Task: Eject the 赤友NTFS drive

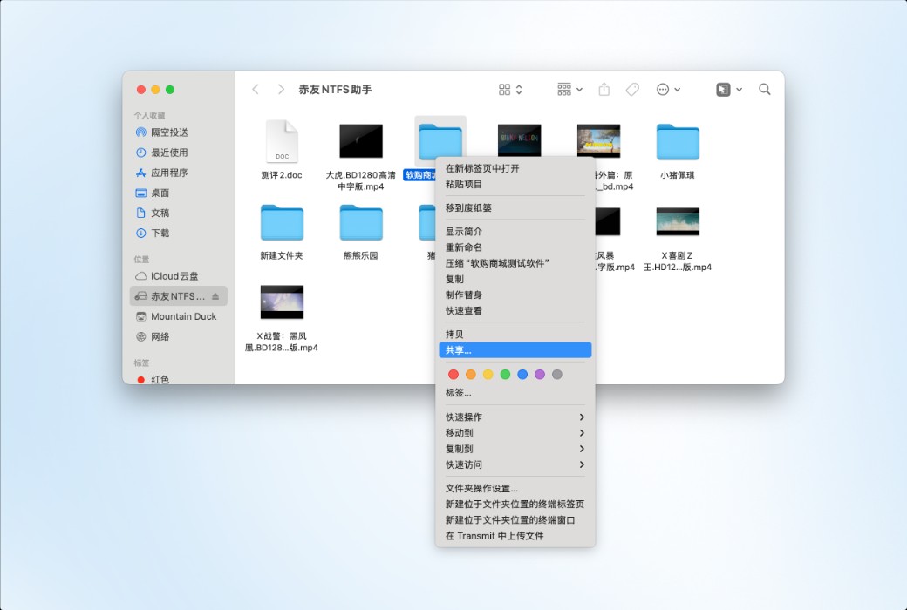Action: [x=215, y=296]
